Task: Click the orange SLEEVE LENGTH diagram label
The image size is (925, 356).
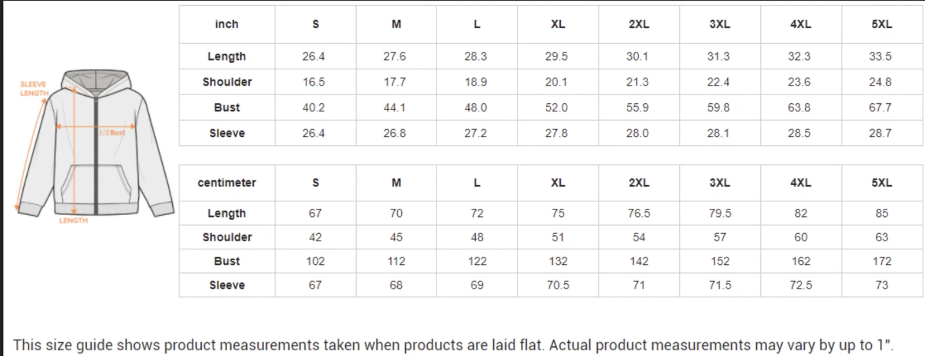Action: point(34,88)
